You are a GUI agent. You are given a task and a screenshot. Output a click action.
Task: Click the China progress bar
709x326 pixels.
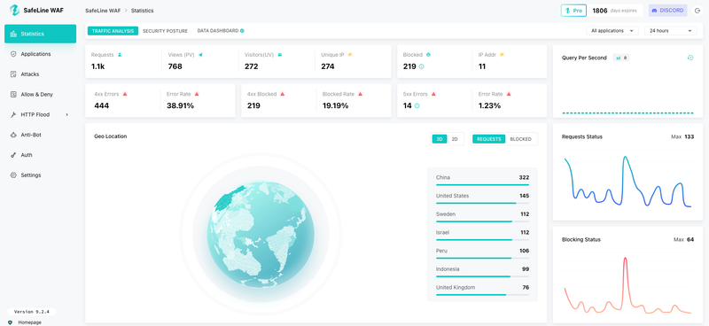point(482,185)
